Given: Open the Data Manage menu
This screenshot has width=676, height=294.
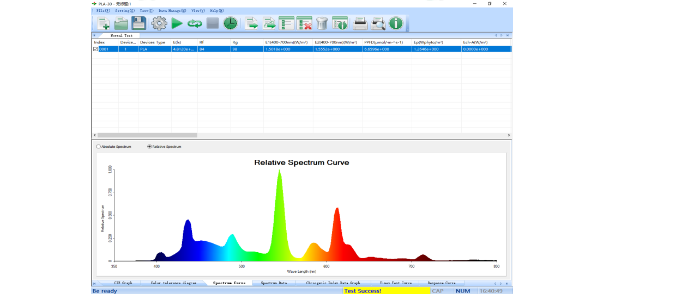Looking at the screenshot, I should (x=172, y=11).
